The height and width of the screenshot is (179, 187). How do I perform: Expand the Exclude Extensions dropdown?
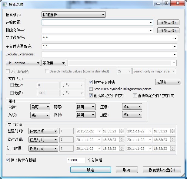click(175, 54)
